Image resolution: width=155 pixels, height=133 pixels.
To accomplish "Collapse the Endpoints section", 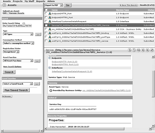I will point(50,58).
